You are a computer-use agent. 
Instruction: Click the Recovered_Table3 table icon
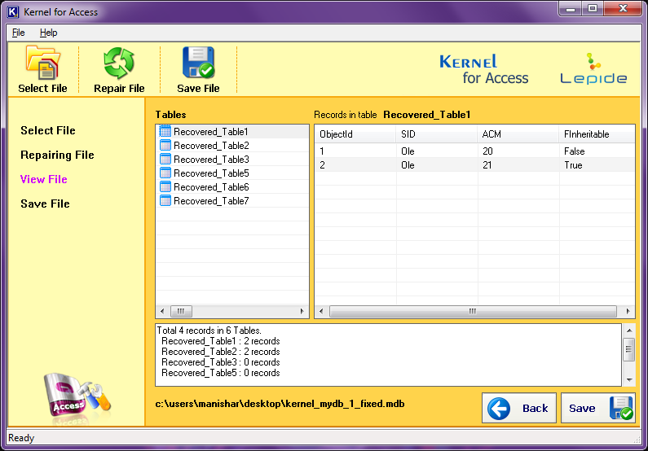(165, 160)
